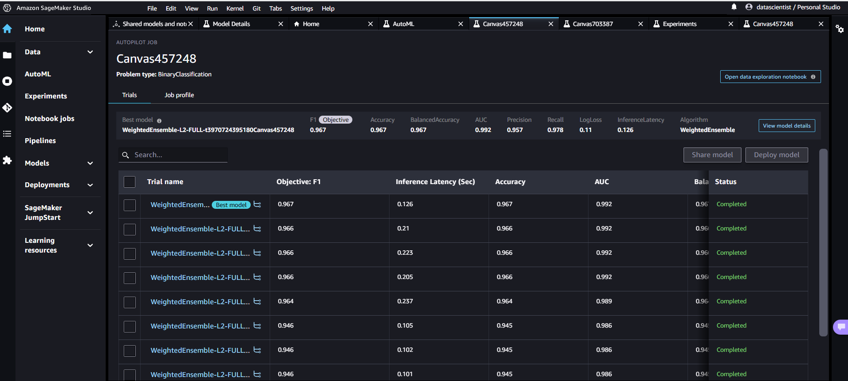
Task: Open the Git sidebar icon
Action: click(7, 107)
